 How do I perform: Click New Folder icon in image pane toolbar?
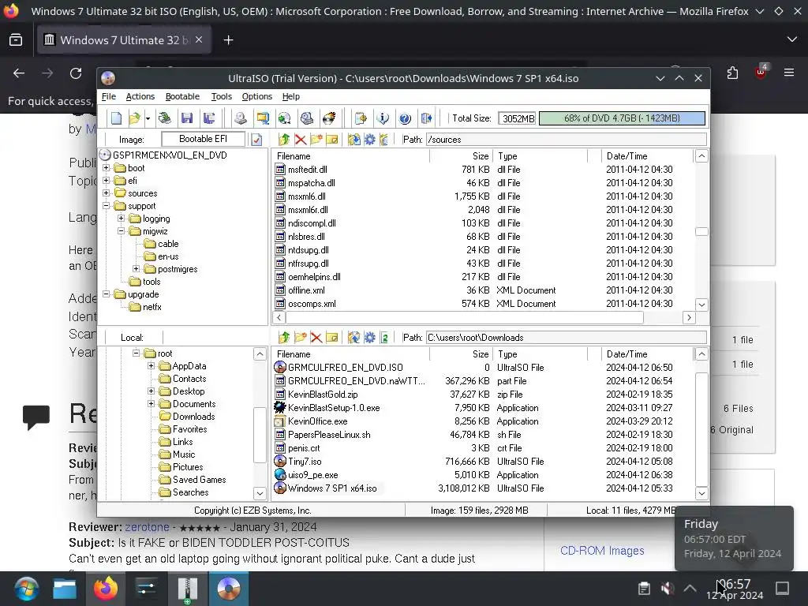(x=316, y=139)
